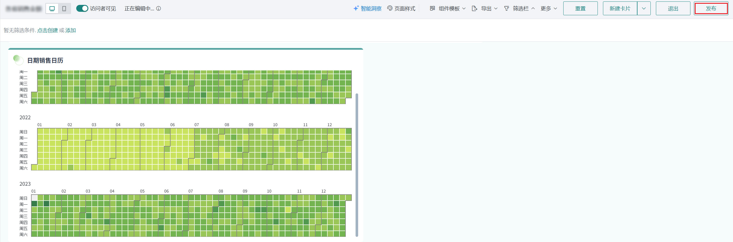Viewport: 733px width, 242px height.
Task: Click the 新建卡片 button
Action: click(x=620, y=9)
